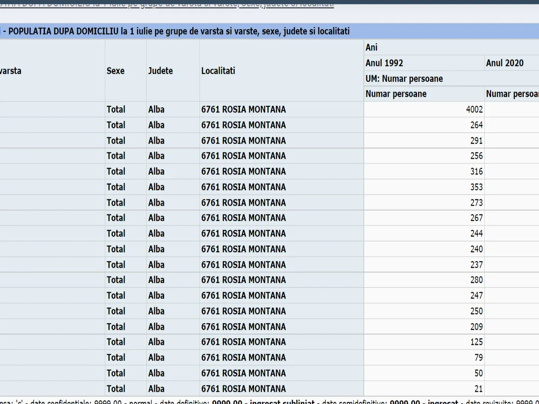Open the underlined link at page top

[x=166, y=4]
